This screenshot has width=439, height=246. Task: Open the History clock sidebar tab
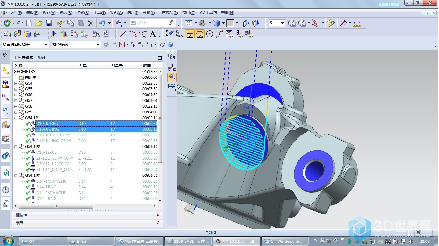[5, 190]
